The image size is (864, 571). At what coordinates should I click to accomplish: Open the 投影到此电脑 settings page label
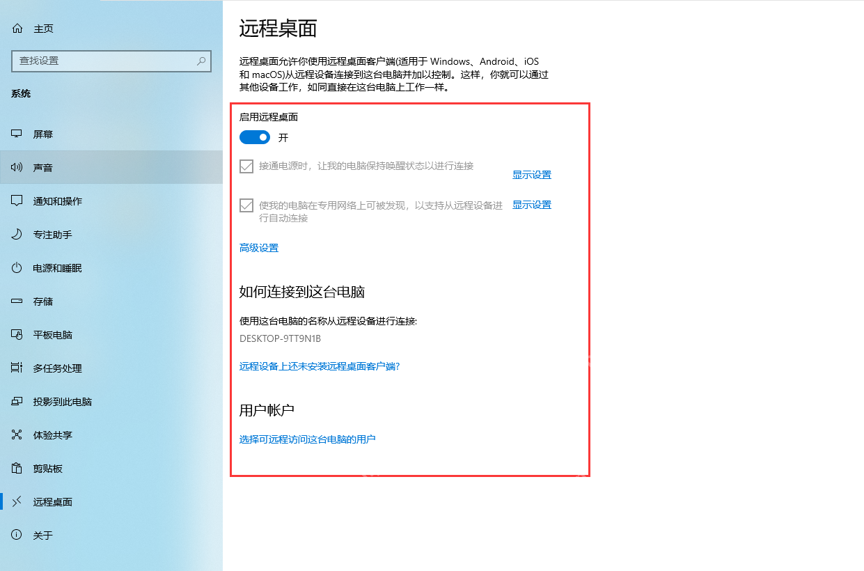pos(63,402)
